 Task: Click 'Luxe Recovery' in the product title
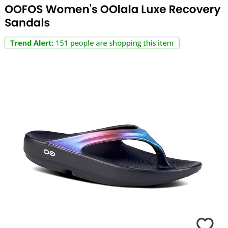(181, 9)
